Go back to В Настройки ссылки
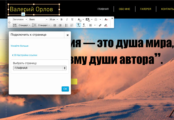Viewport: 174px width, 120px height. click(25, 55)
